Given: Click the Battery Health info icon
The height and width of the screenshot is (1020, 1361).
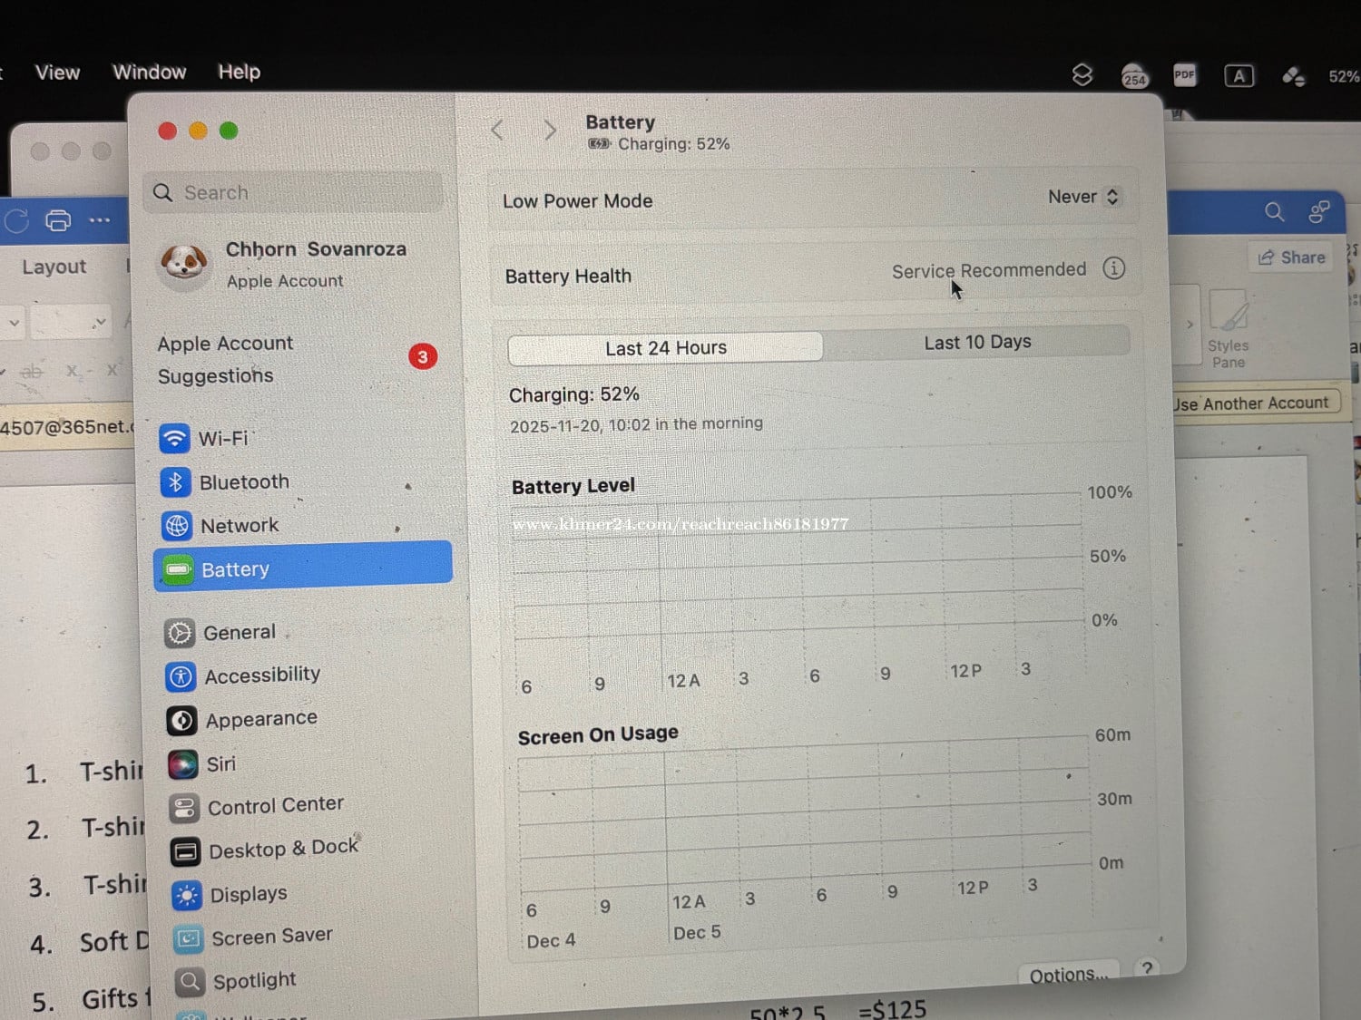Looking at the screenshot, I should click(1113, 268).
